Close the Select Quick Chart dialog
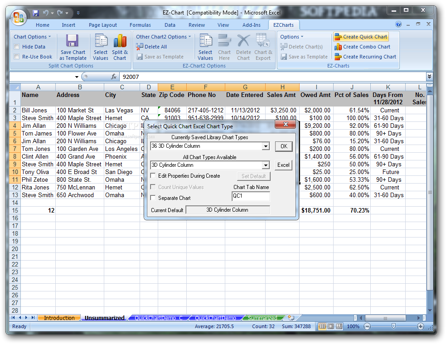Viewport: 446px width, 344px height. [286, 124]
